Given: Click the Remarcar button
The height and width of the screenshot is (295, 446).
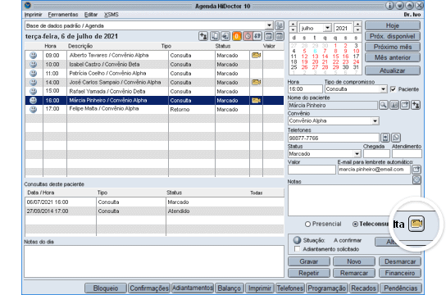Looking at the screenshot, I should tap(354, 273).
